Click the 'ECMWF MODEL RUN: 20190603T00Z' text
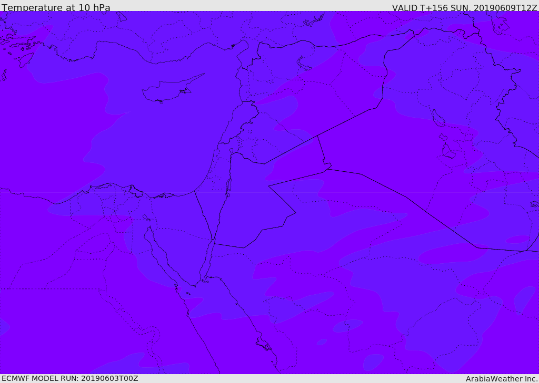The image size is (539, 383). (x=70, y=378)
